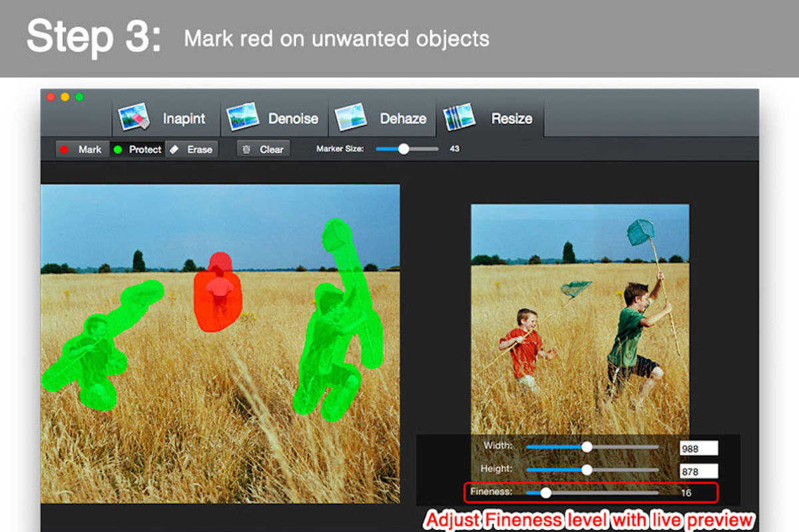Screen dimensions: 799x532
Task: Click the green zoom window button
Action: point(80,97)
